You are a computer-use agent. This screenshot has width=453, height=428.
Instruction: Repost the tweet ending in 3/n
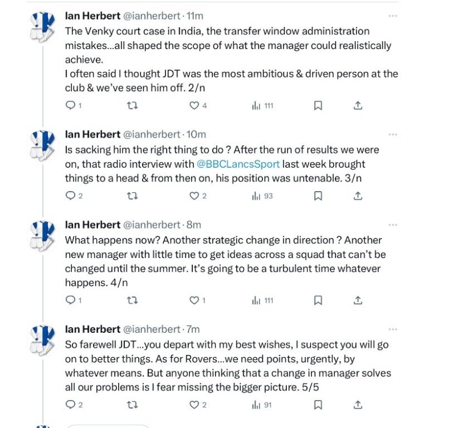(132, 196)
